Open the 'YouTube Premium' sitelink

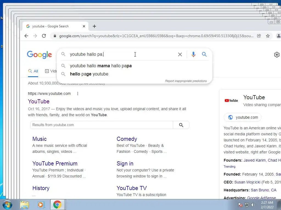pyautogui.click(x=55, y=164)
